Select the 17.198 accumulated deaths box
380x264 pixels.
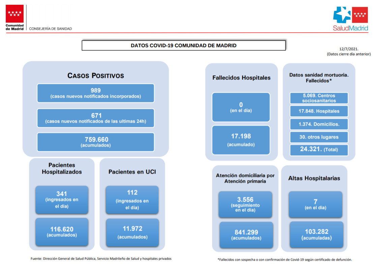coord(241,140)
